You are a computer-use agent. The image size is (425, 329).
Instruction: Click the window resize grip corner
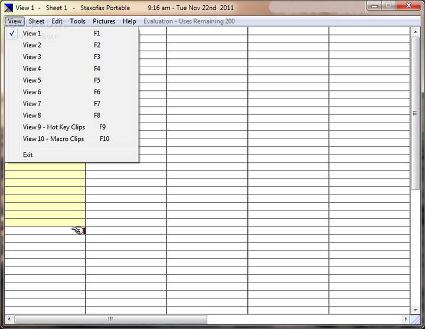(x=415, y=320)
